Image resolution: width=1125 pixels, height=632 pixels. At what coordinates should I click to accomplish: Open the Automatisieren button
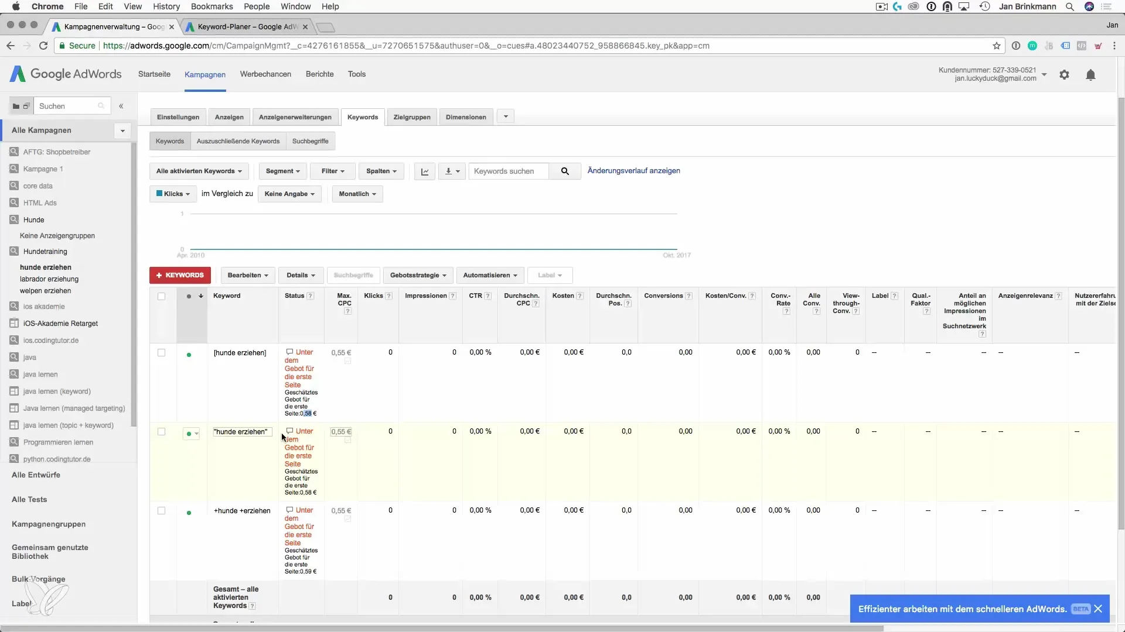490,275
